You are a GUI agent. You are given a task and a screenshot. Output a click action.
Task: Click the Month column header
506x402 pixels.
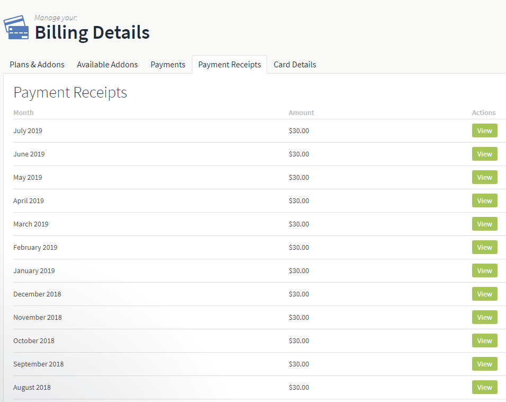pos(23,112)
